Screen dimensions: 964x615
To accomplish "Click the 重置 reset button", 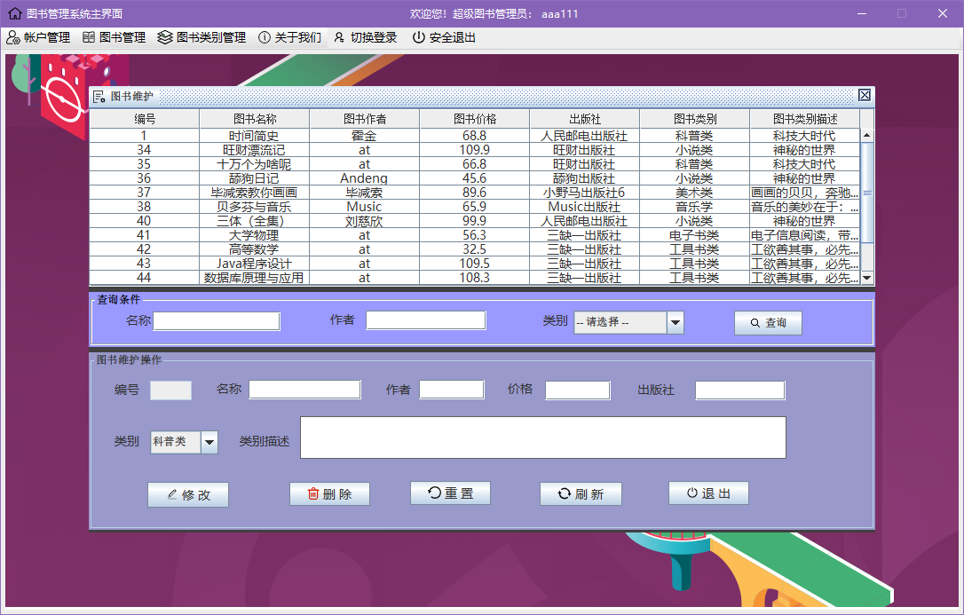I will coord(450,493).
